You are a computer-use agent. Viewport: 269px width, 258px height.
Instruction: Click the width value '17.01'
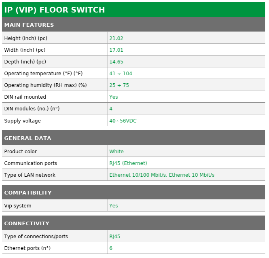116,50
